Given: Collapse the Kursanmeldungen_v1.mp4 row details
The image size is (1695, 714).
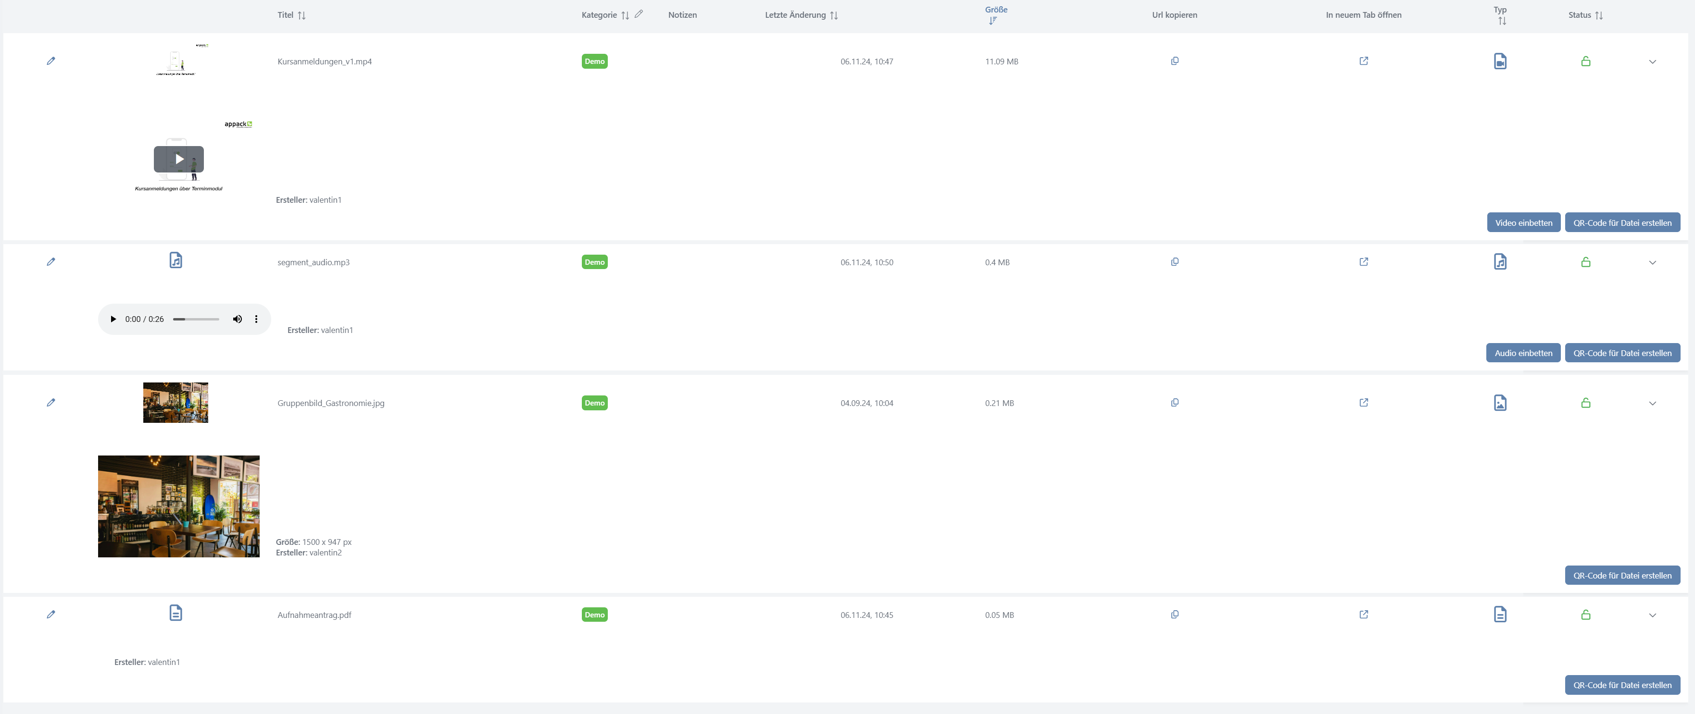Looking at the screenshot, I should [x=1652, y=62].
